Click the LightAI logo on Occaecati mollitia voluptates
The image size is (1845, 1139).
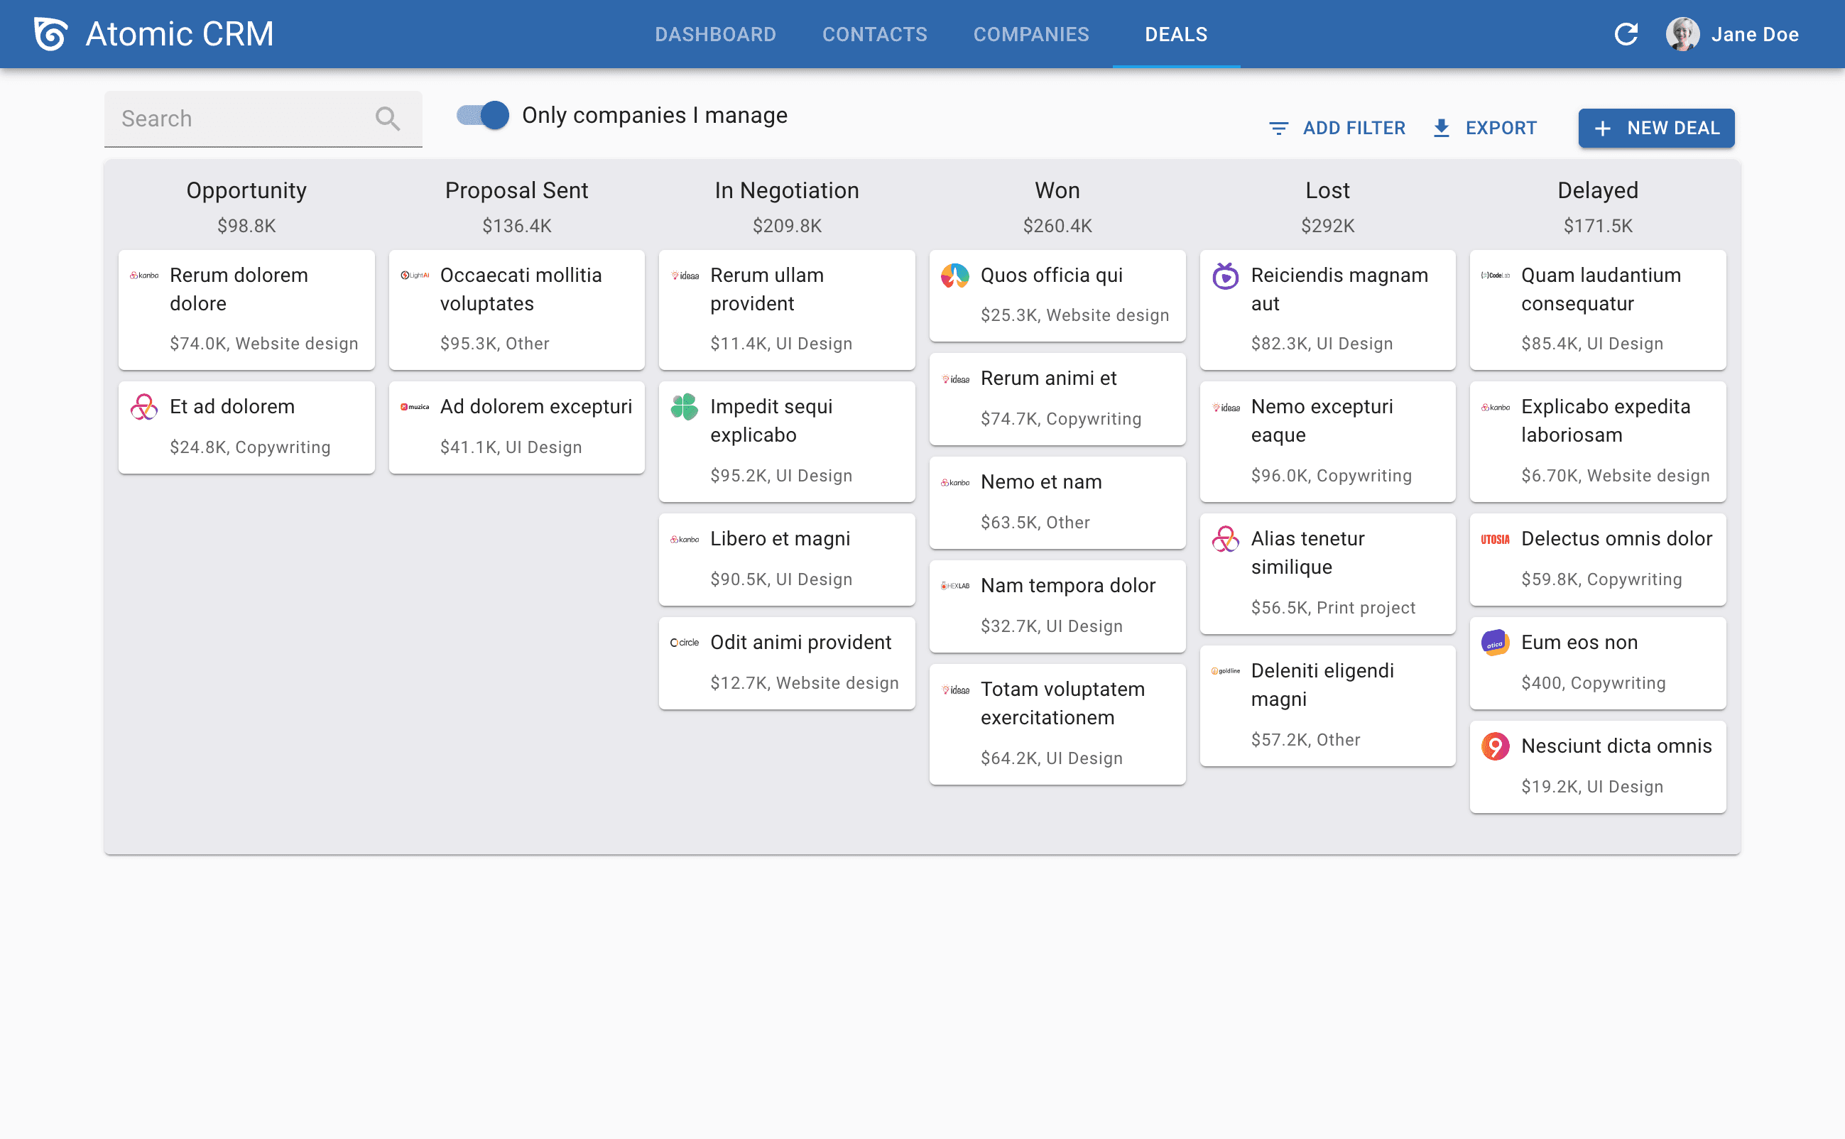pos(414,276)
